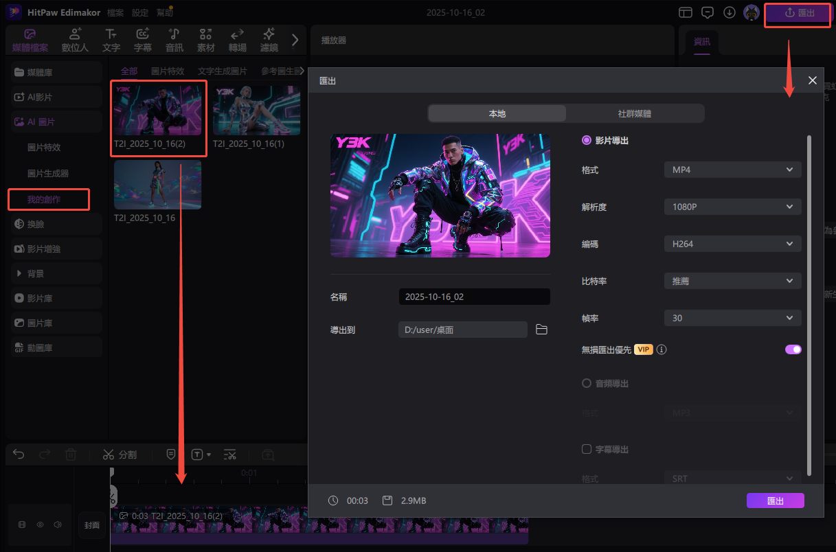Click the download icon in top bar
The image size is (836, 552).
[x=729, y=12]
